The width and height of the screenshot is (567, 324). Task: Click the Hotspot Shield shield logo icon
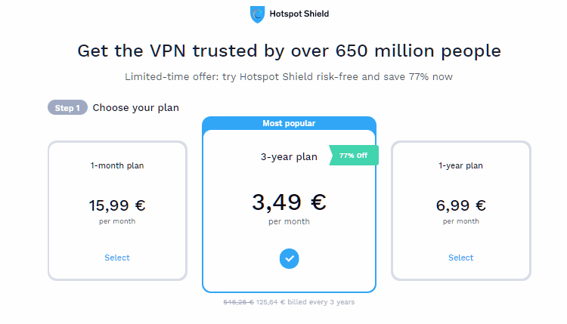(x=257, y=14)
